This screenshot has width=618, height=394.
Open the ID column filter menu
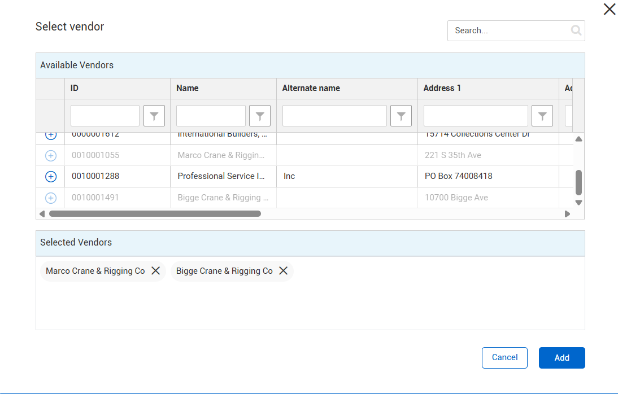pyautogui.click(x=154, y=116)
